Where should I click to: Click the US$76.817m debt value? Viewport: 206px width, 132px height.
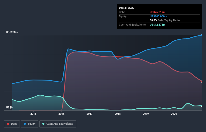158,12
